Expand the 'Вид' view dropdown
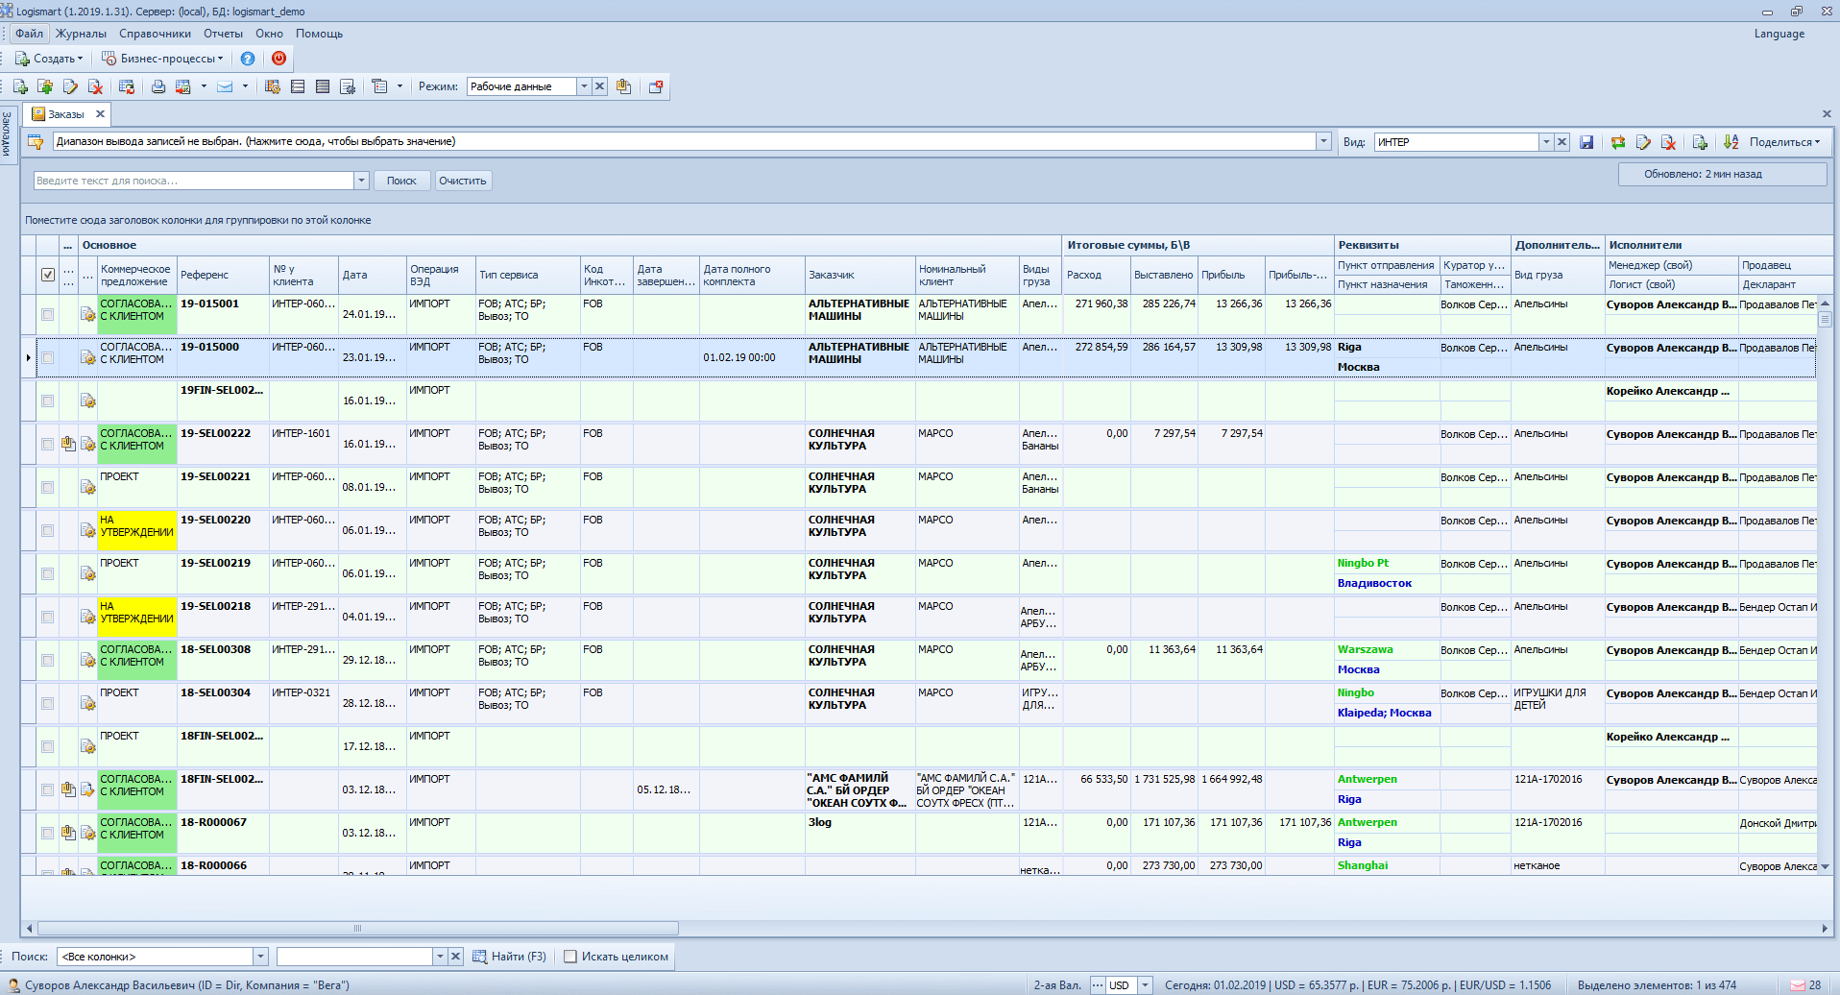Viewport: 1840px width, 995px height. click(x=1545, y=142)
